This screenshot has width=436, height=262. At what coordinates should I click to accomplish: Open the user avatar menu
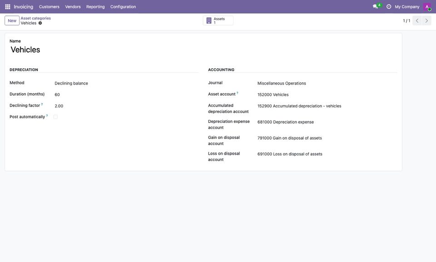(x=427, y=7)
